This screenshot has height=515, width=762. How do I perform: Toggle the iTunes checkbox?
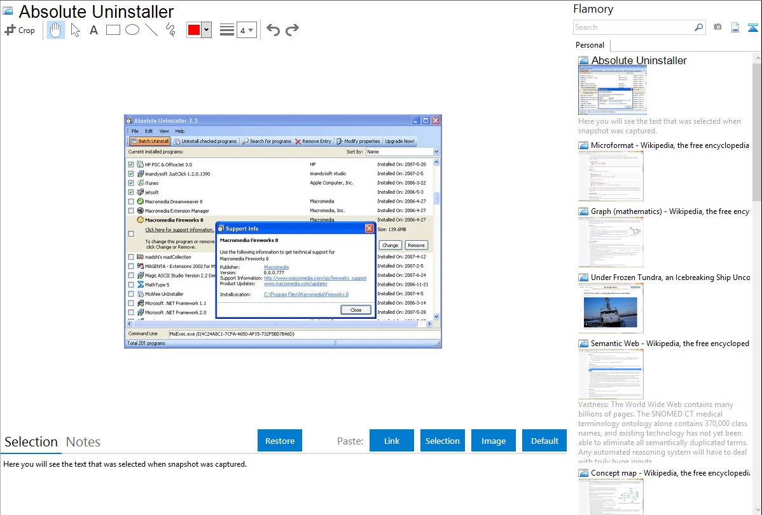click(x=131, y=183)
